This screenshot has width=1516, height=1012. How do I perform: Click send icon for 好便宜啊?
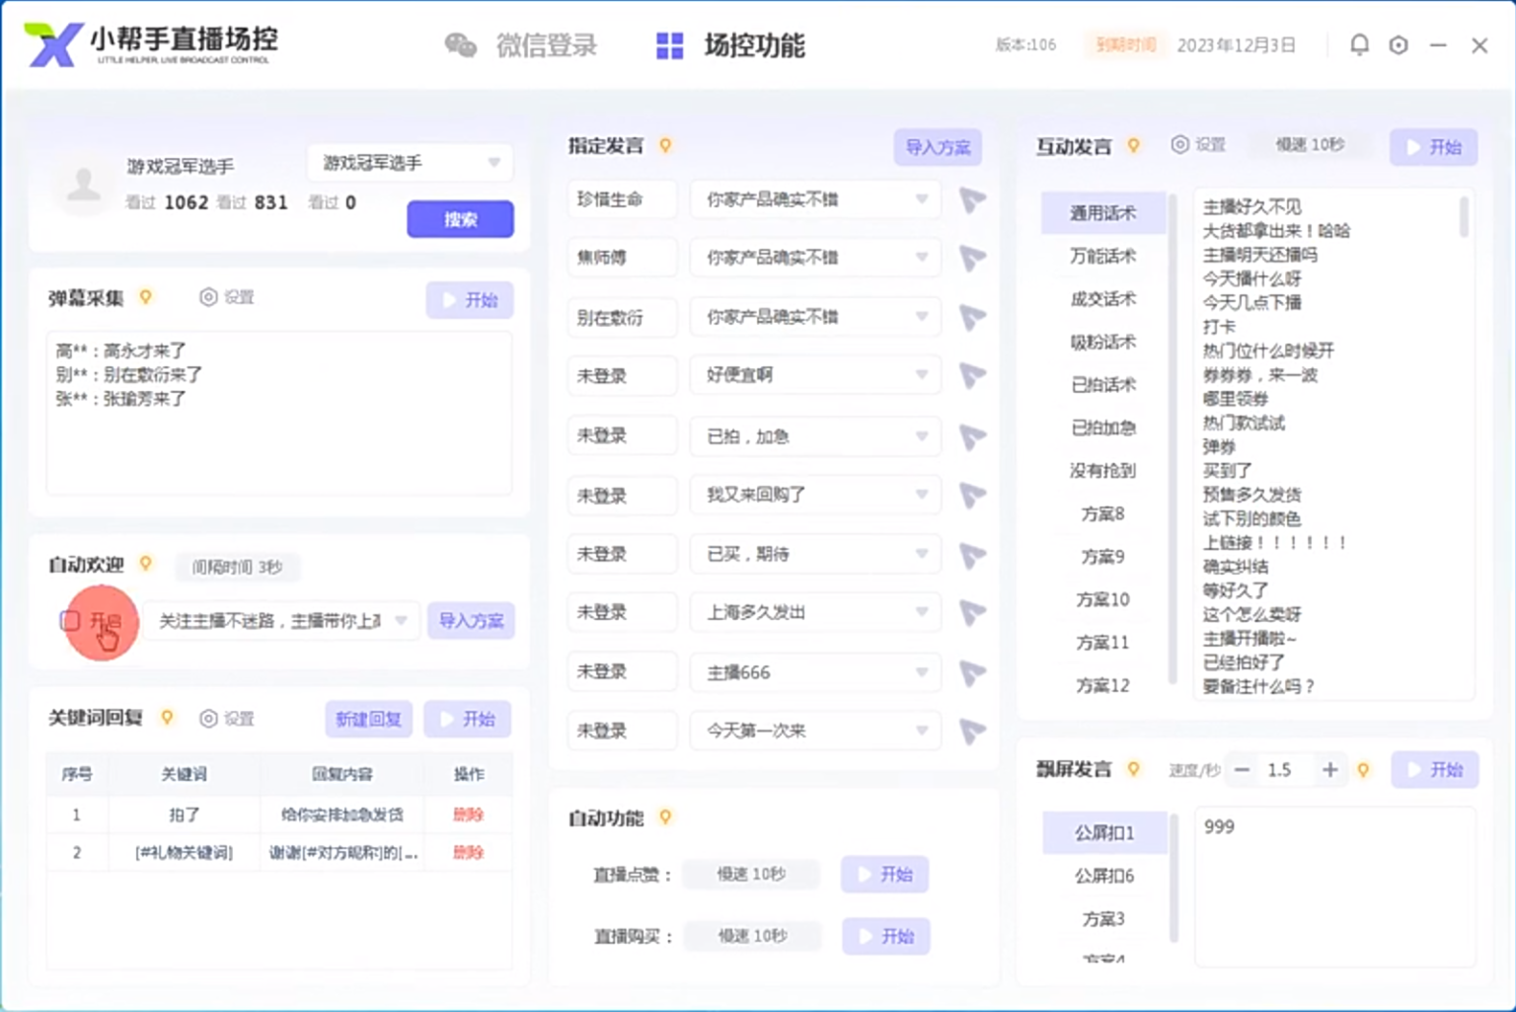coord(972,376)
